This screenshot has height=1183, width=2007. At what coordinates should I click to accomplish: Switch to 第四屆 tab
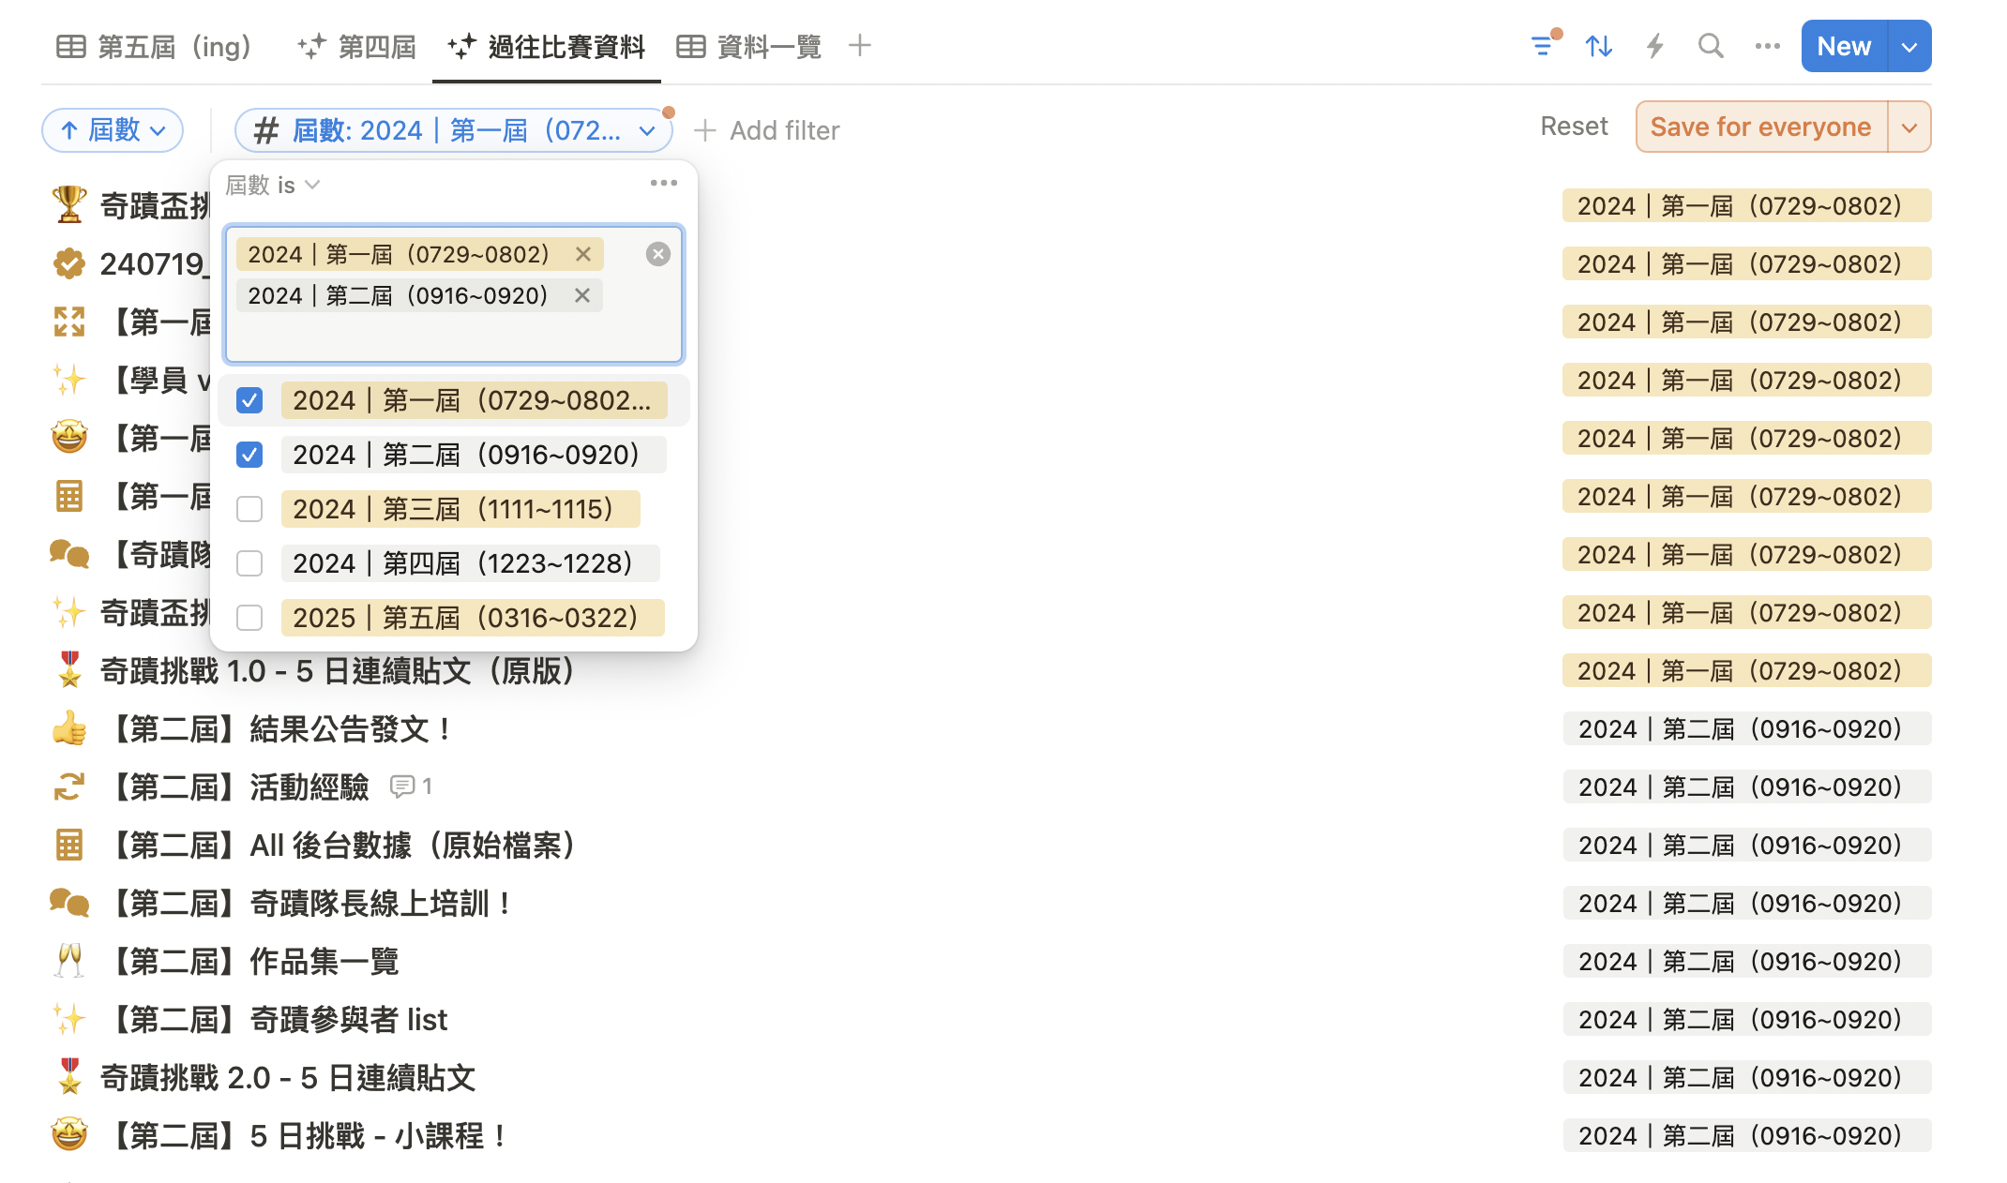coord(357,47)
